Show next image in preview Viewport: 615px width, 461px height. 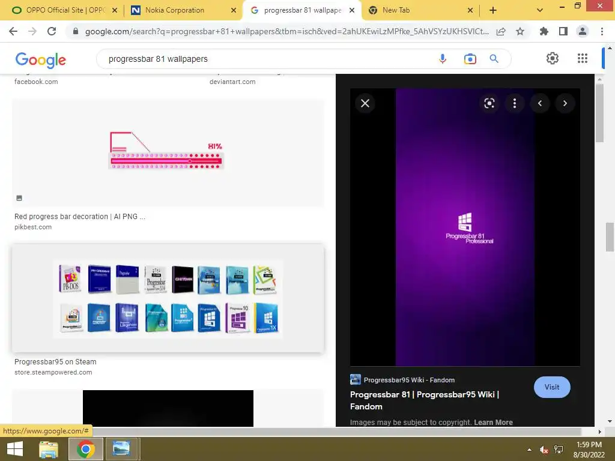(x=565, y=103)
